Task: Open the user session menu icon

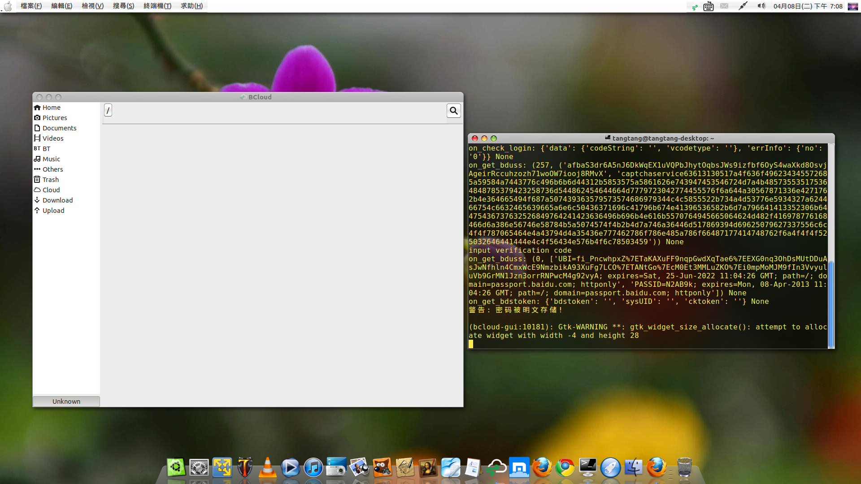Action: pos(853,6)
